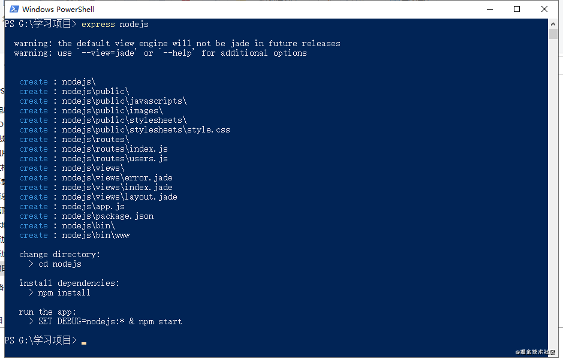
Task: Click the nodejs\public\stylesheets\style.css line
Action: pyautogui.click(x=125, y=130)
